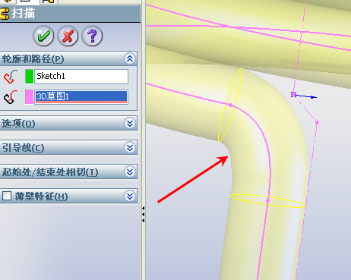Click the 扫描 panel title
351x280 pixels.
point(23,13)
